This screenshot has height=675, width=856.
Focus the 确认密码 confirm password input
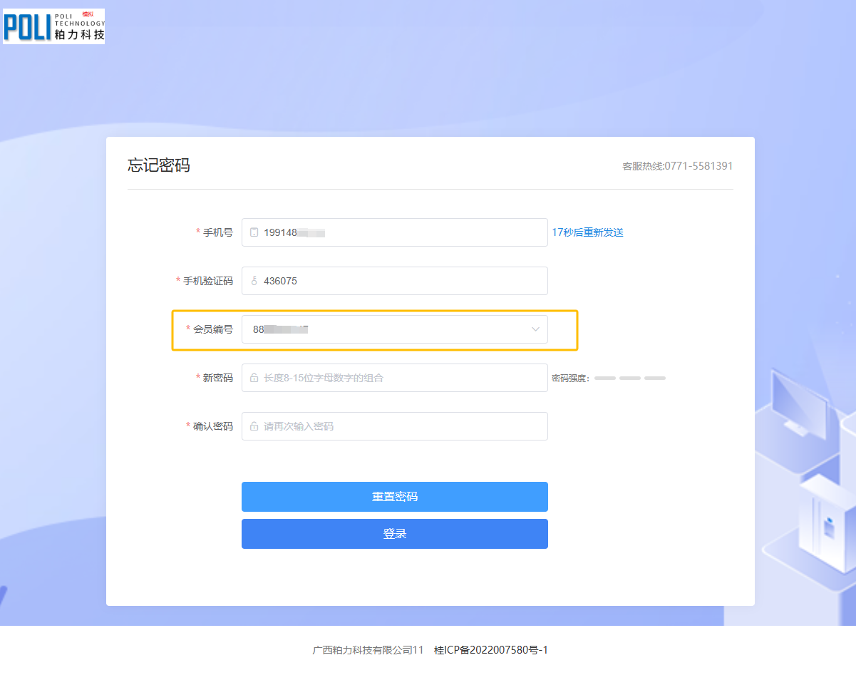399,426
